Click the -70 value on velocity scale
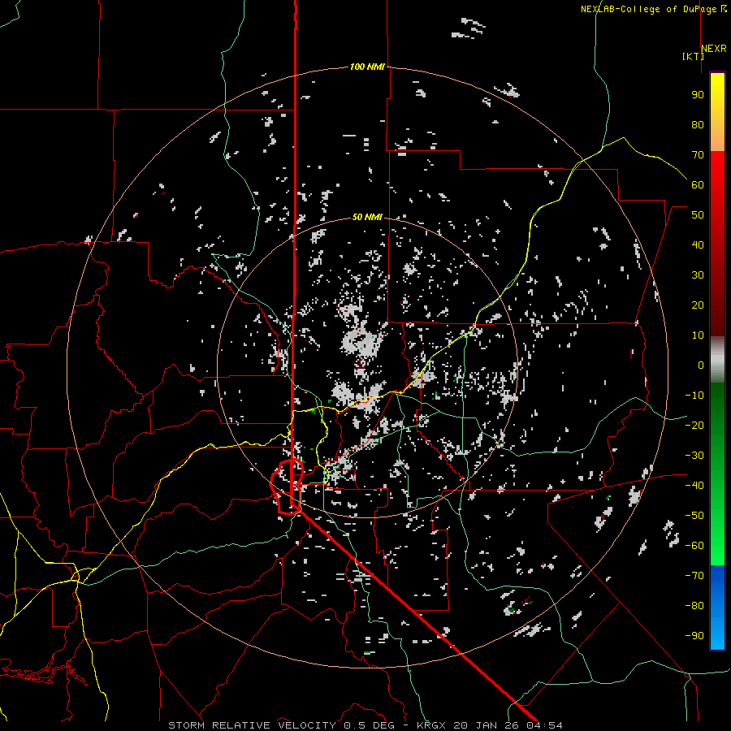The height and width of the screenshot is (731, 731). (694, 576)
